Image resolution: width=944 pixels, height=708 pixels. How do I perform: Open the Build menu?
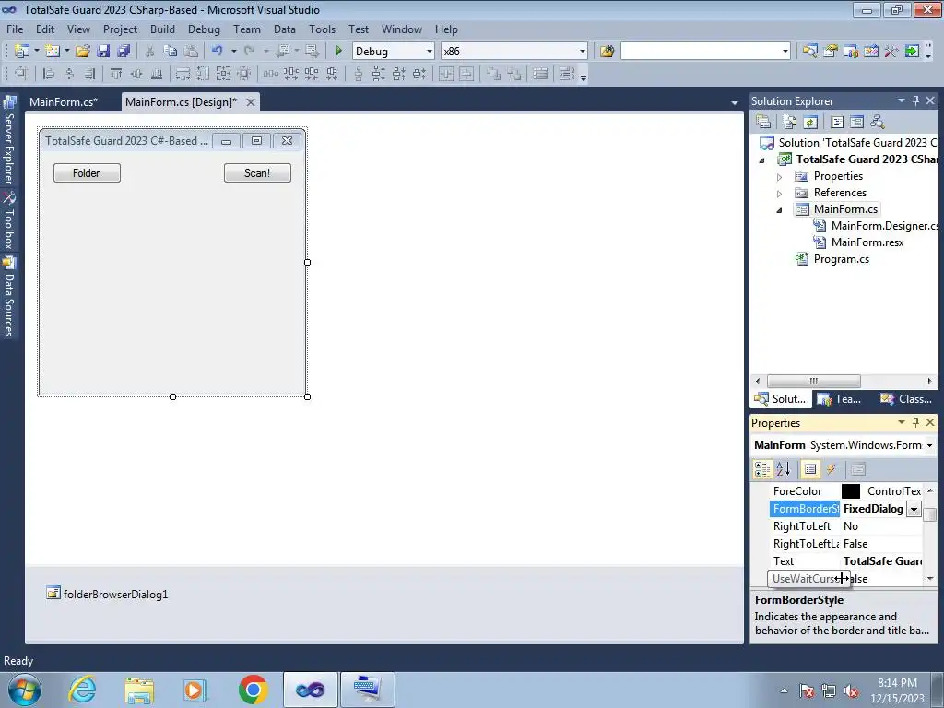tap(162, 29)
